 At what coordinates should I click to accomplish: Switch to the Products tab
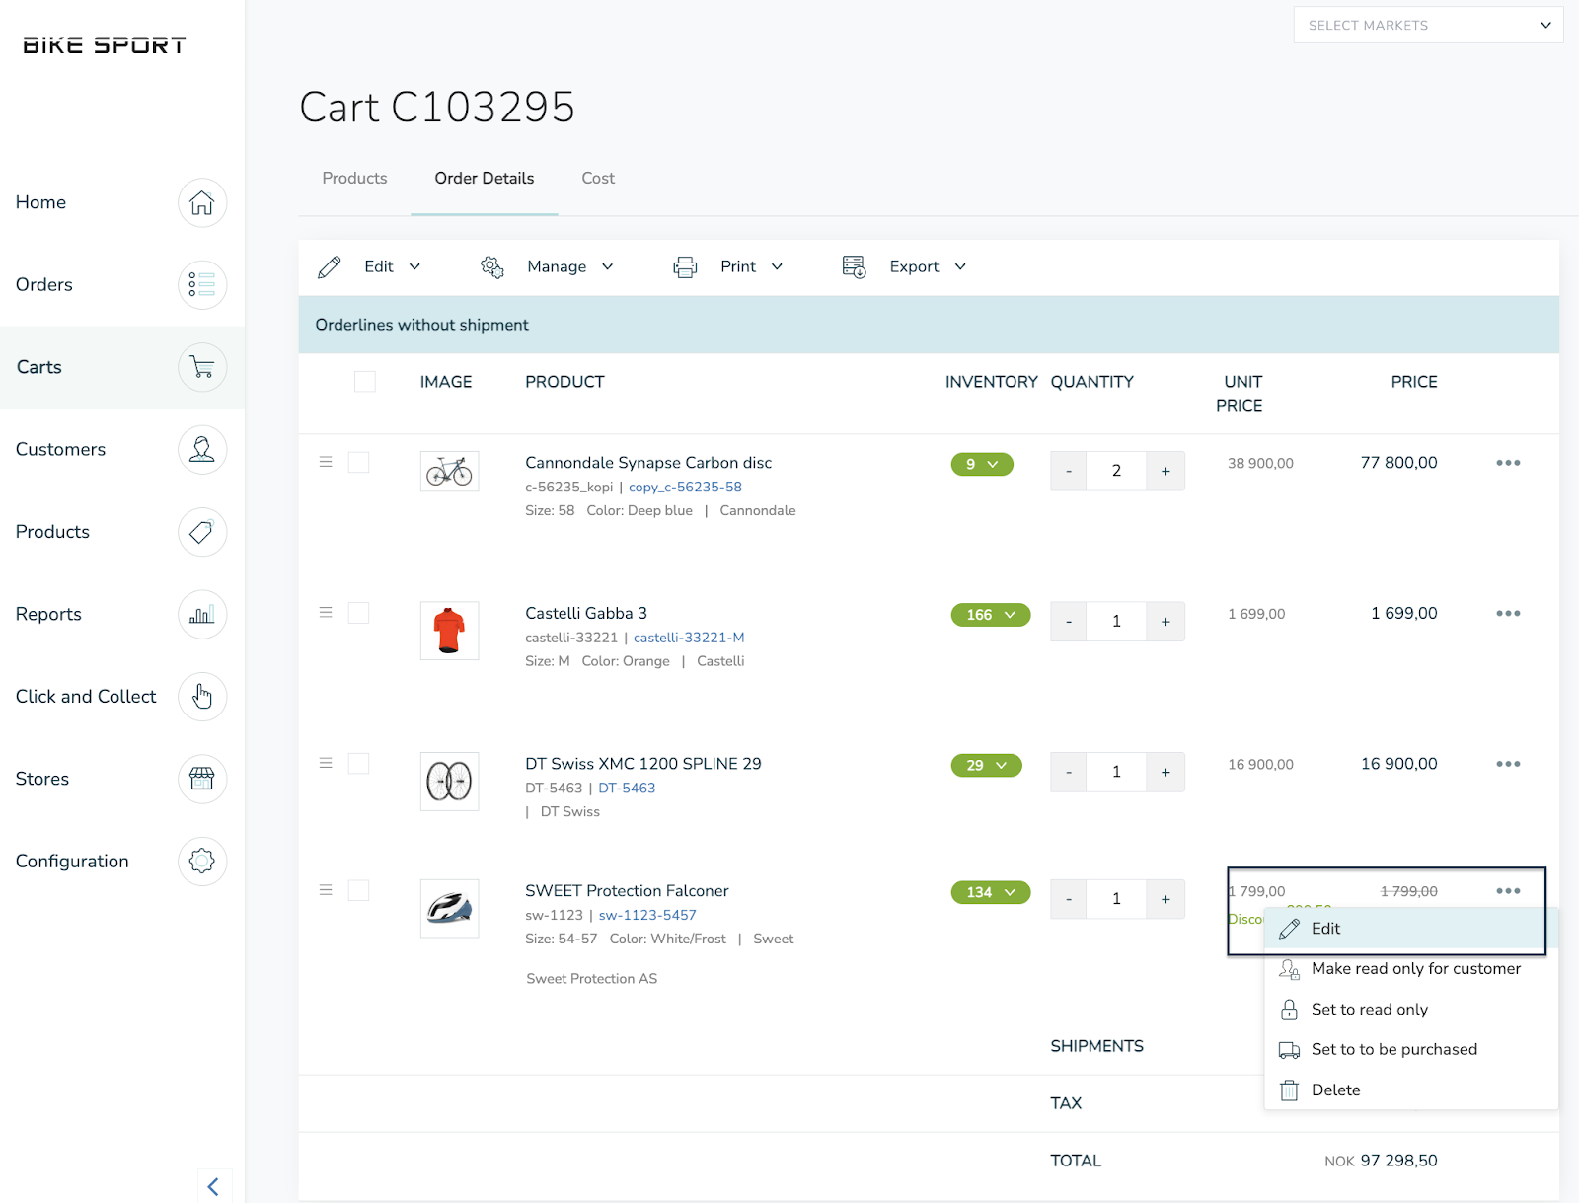pos(354,179)
